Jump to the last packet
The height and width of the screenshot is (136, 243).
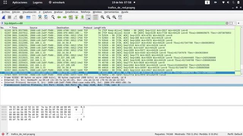82,17
